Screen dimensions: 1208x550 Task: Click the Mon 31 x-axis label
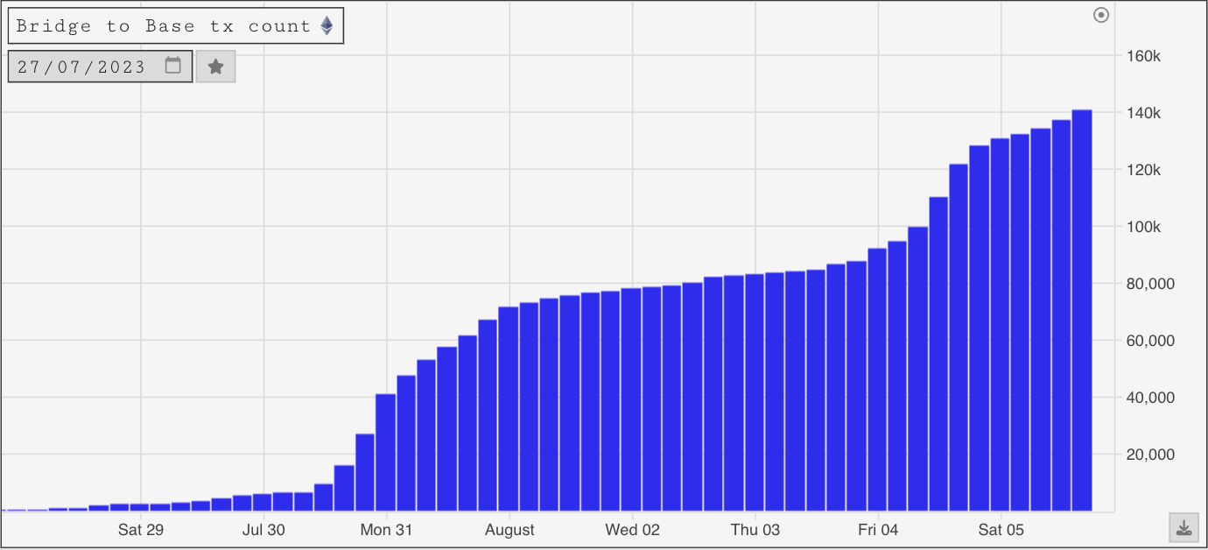point(386,530)
